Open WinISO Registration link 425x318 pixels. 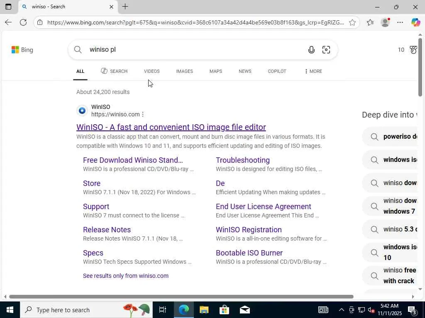coord(249,229)
